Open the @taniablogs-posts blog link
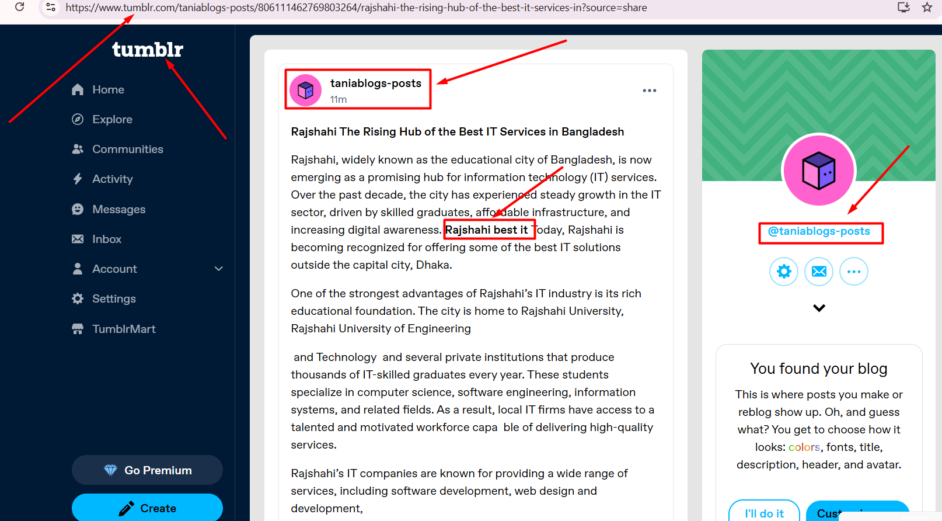This screenshot has height=521, width=942. (819, 231)
